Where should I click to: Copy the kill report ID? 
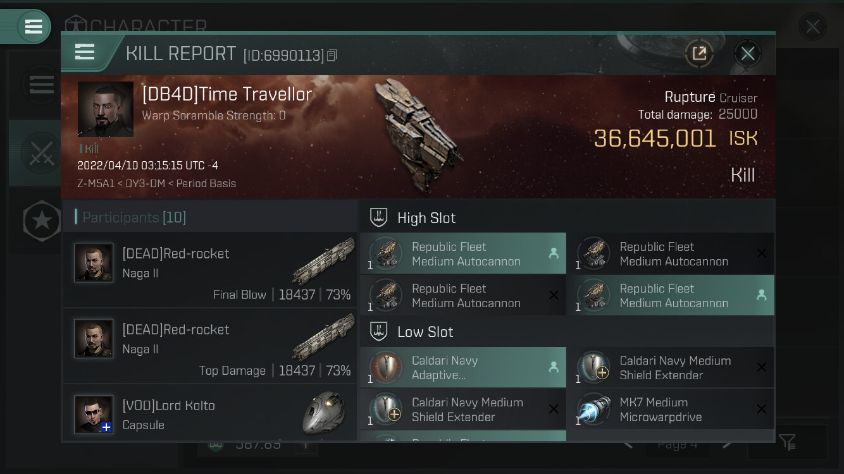[332, 56]
